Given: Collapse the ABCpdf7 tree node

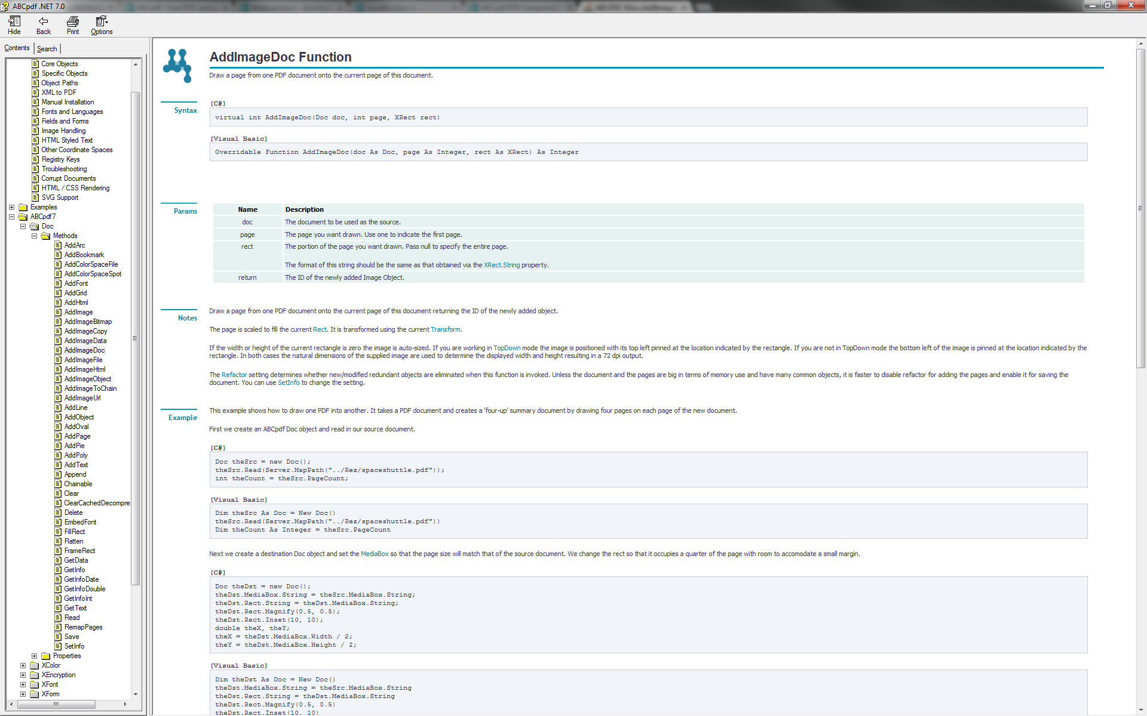Looking at the screenshot, I should coord(11,217).
